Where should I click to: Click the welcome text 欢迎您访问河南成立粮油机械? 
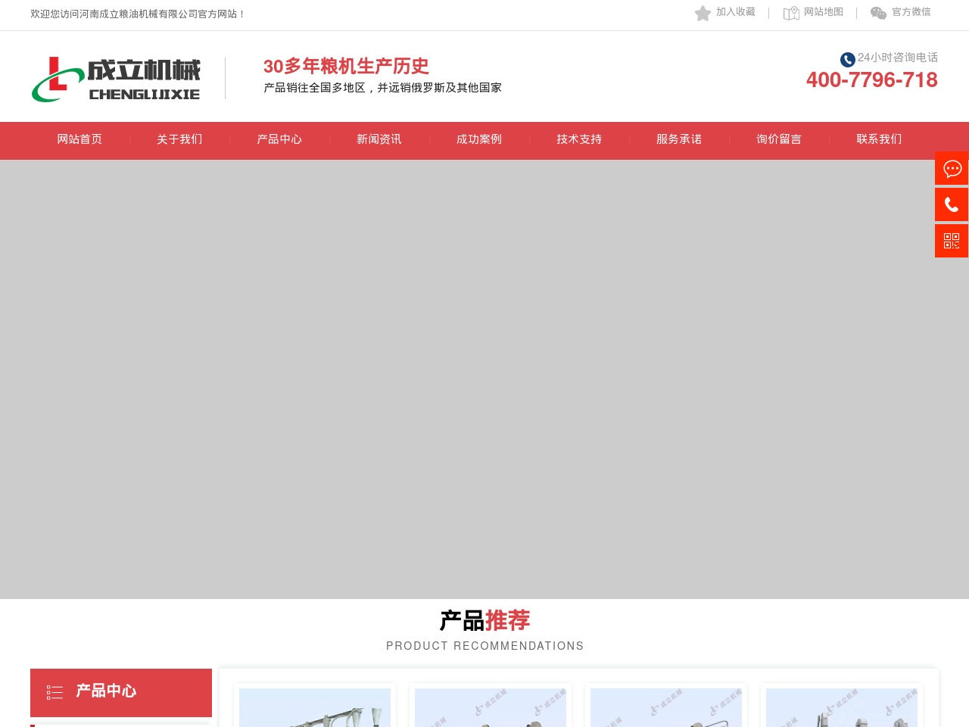[138, 14]
